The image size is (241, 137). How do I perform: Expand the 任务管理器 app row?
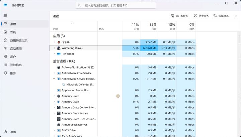pyautogui.click(x=54, y=54)
